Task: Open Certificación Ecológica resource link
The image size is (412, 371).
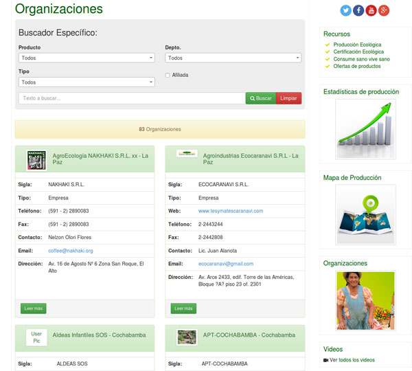Action: pyautogui.click(x=358, y=52)
